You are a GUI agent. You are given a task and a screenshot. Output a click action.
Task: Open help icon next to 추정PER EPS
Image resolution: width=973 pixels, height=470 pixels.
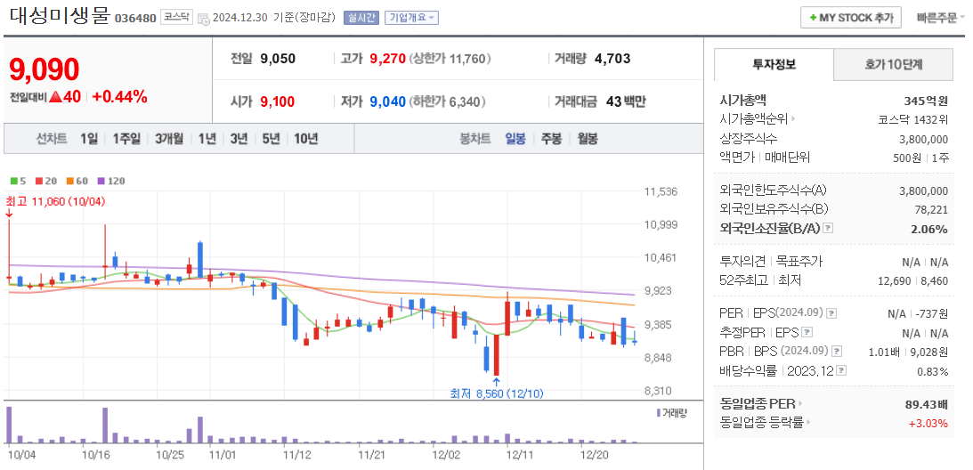[807, 332]
